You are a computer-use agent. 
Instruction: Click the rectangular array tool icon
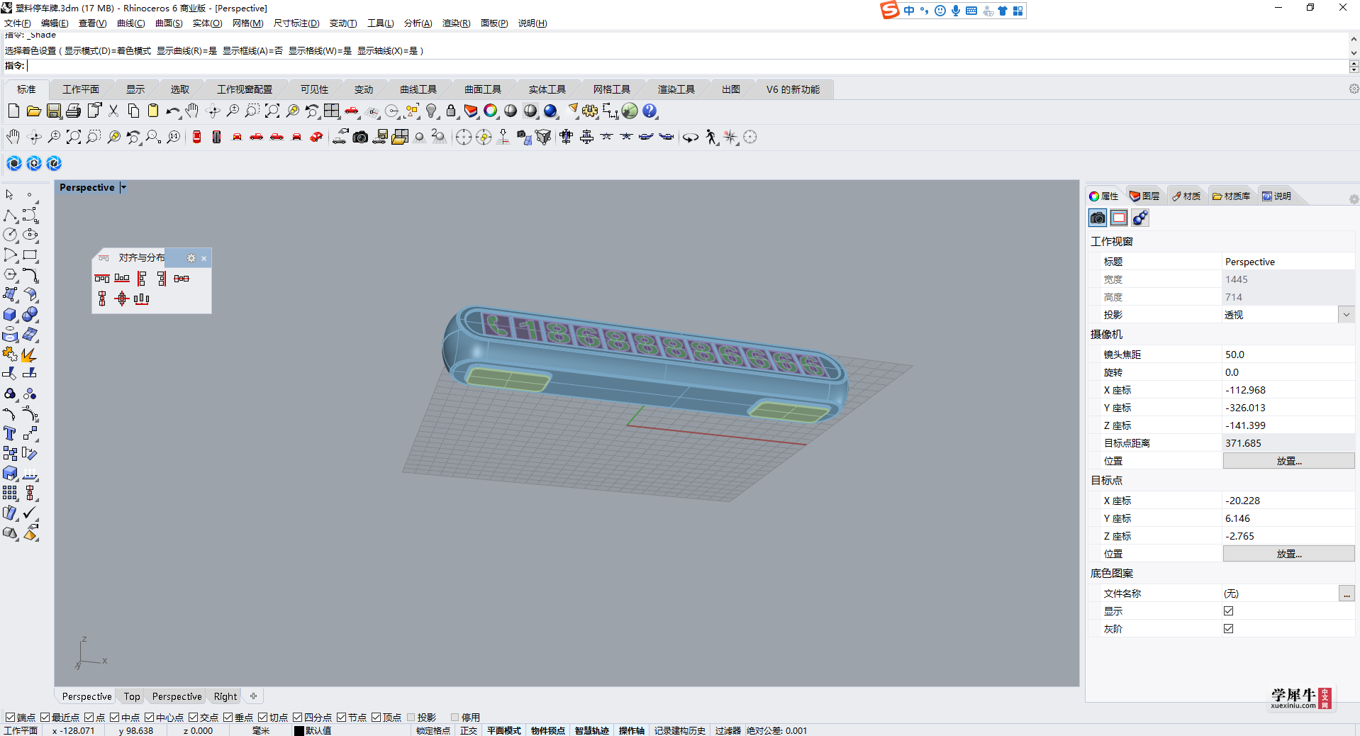tap(10, 493)
